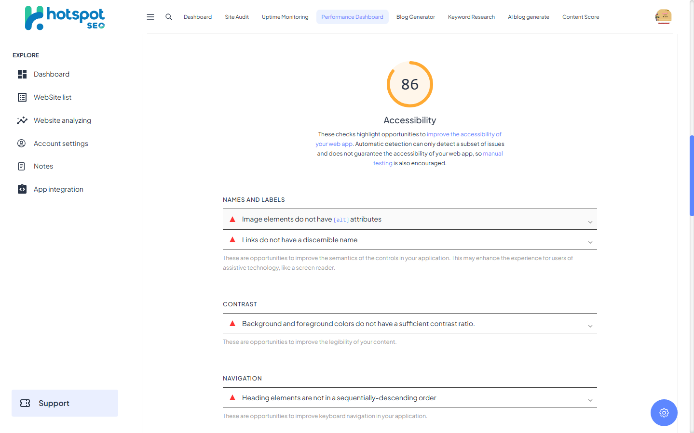Expand the image alt attributes audit
This screenshot has width=694, height=433.
(590, 222)
